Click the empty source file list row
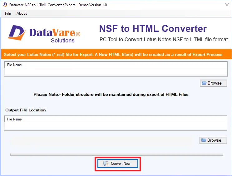232x176 pixels. pyautogui.click(x=116, y=72)
